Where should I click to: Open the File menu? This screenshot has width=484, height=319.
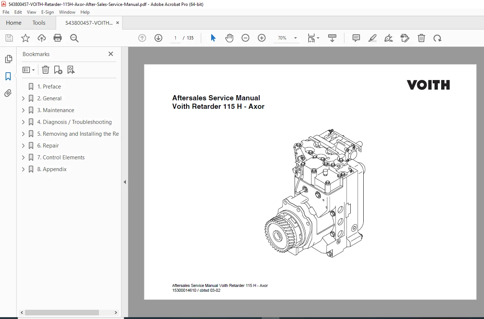tap(6, 12)
